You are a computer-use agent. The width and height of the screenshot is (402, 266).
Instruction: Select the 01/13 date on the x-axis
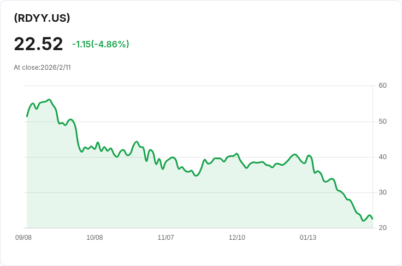click(308, 238)
